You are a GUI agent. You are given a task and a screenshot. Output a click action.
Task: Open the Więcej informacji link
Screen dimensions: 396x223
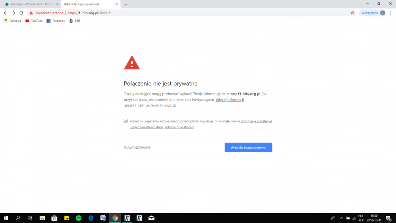(230, 100)
